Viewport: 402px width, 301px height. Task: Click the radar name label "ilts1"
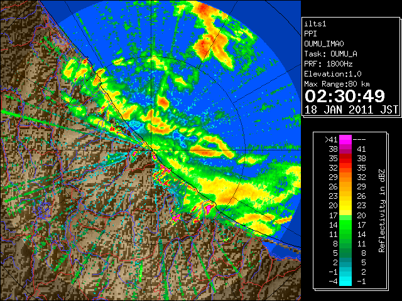(315, 24)
